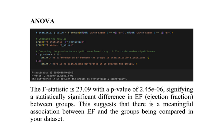Click the 'else:' keyword in code
The height and width of the screenshot is (134, 205).
point(39,61)
